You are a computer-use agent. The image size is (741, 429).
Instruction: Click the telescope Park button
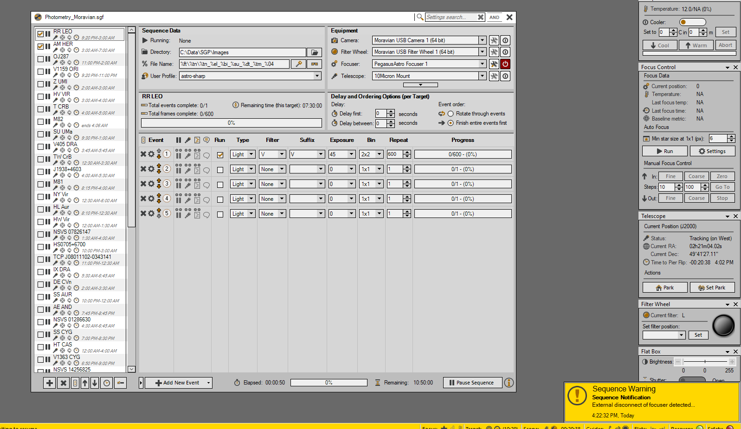coord(664,288)
